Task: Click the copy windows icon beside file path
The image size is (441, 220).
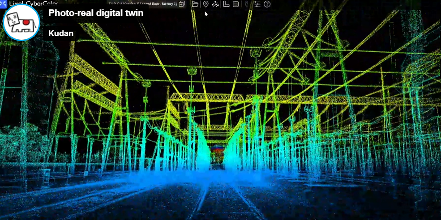Action: point(182,4)
